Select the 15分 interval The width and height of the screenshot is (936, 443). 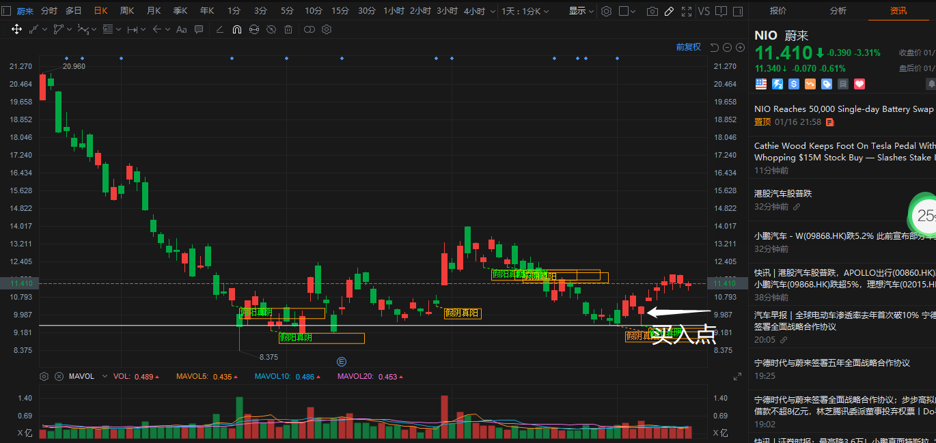[340, 11]
